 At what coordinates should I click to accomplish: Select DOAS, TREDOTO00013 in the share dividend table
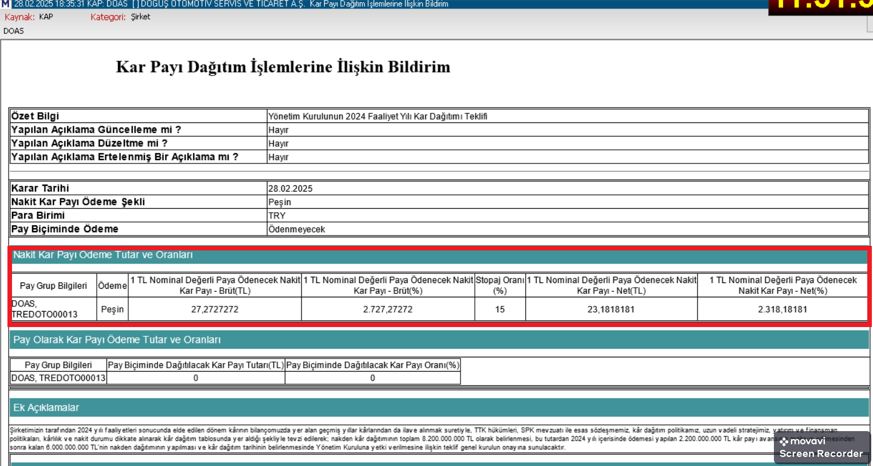(58, 378)
